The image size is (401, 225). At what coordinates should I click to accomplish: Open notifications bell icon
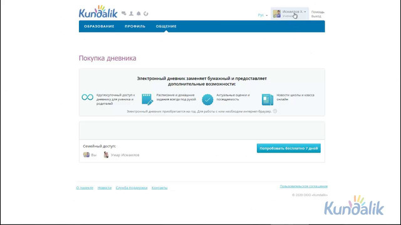pyautogui.click(x=138, y=14)
